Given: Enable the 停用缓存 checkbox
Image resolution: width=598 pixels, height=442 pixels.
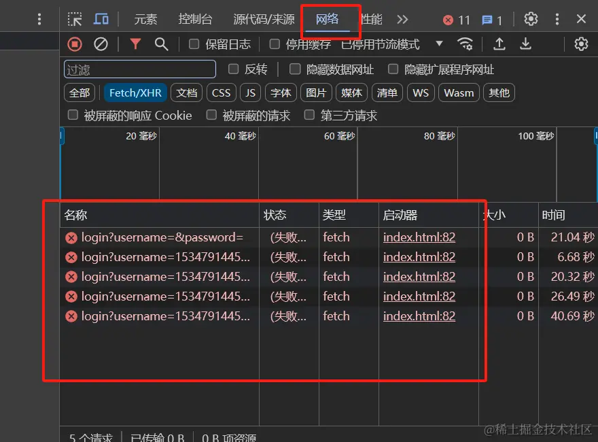Looking at the screenshot, I should (275, 44).
